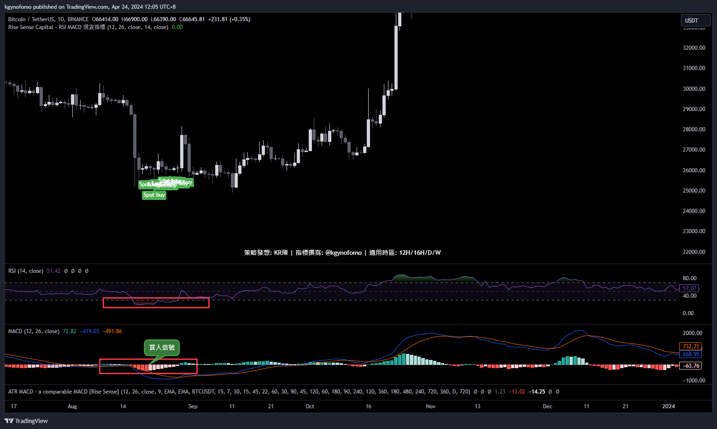Click the 28000.00 price axis label

pos(694,129)
